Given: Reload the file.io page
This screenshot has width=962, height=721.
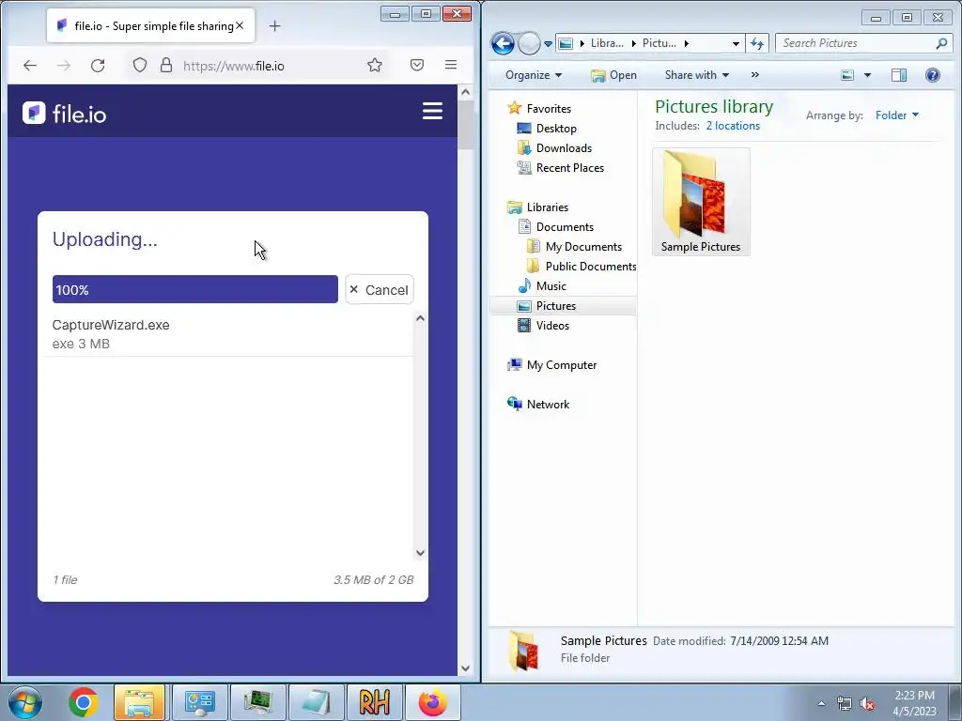Looking at the screenshot, I should [98, 65].
